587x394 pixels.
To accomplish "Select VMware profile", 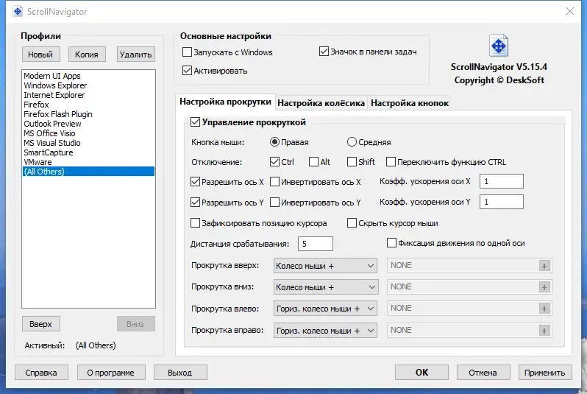I will click(88, 162).
